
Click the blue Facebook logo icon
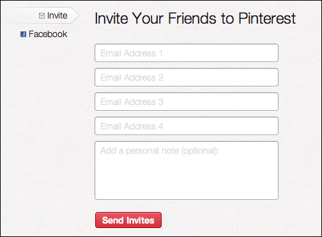[x=23, y=34]
